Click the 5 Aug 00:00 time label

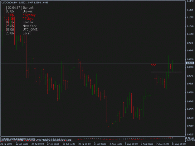131,144
